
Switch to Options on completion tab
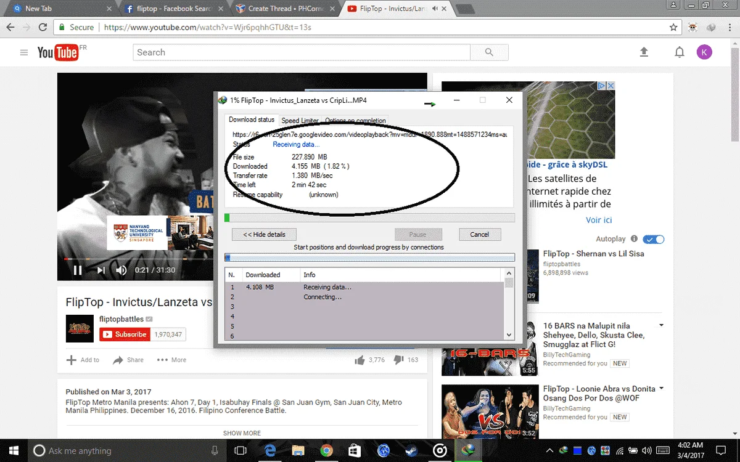coord(355,121)
